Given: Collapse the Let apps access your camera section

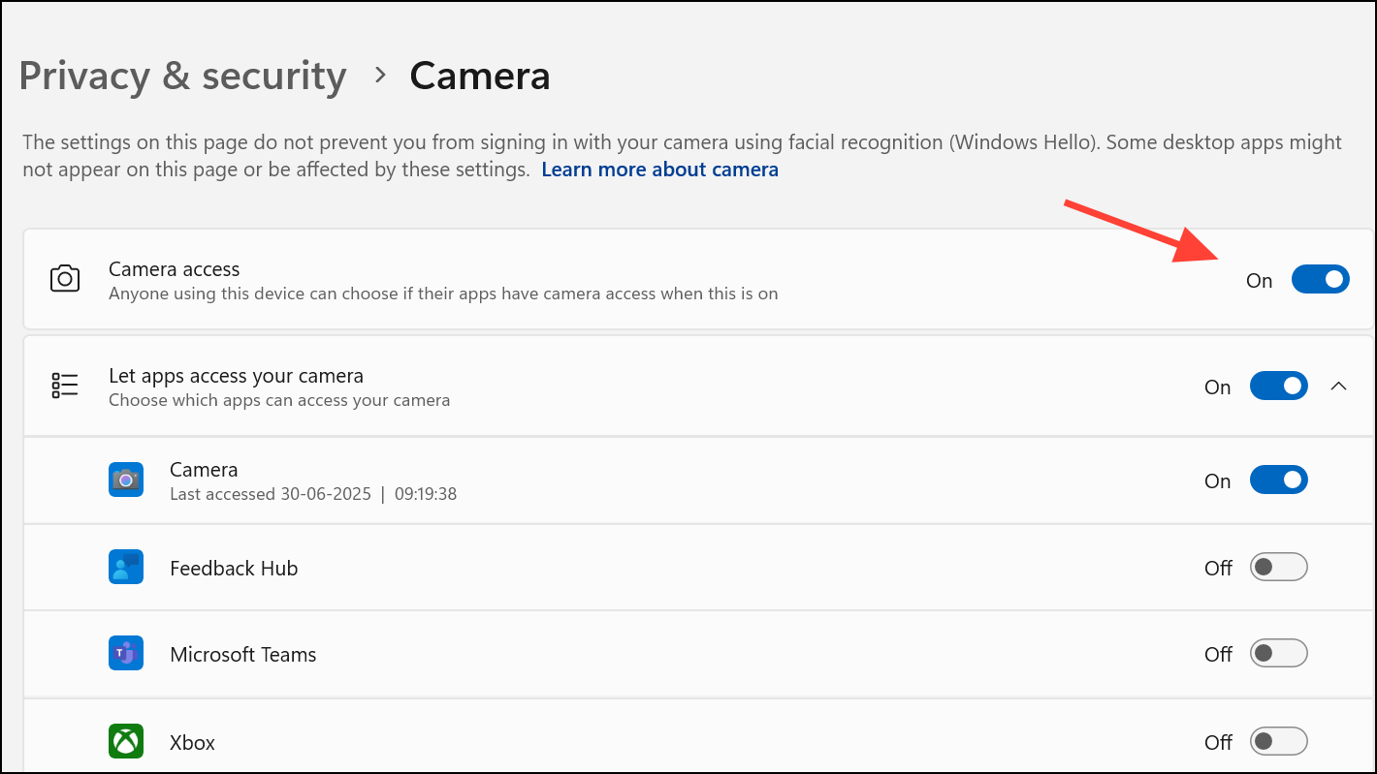Looking at the screenshot, I should 1339,386.
